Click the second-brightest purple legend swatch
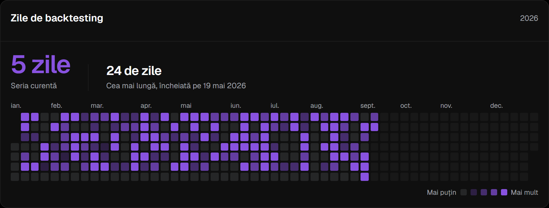 pyautogui.click(x=494, y=192)
